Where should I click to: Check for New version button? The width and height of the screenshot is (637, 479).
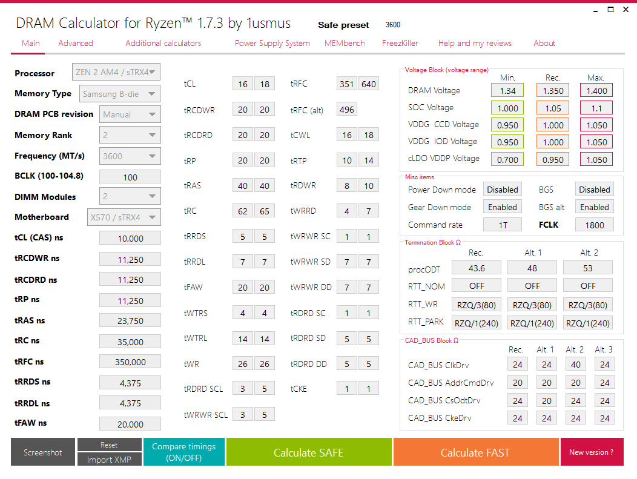coord(592,452)
